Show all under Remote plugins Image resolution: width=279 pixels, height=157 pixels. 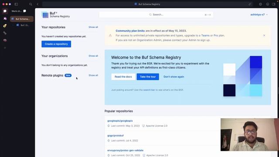(x=93, y=75)
